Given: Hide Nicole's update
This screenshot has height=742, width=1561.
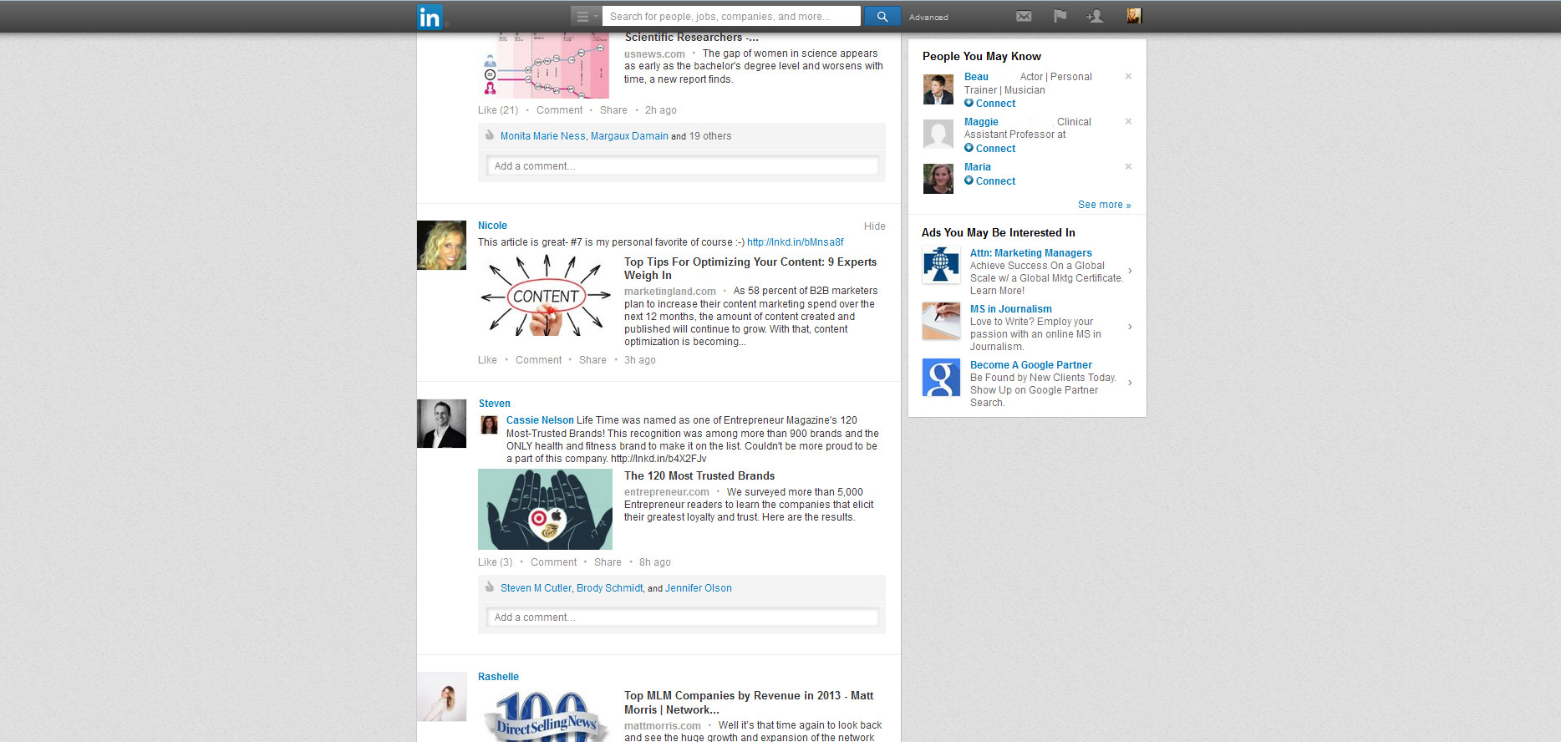Looking at the screenshot, I should click(874, 226).
